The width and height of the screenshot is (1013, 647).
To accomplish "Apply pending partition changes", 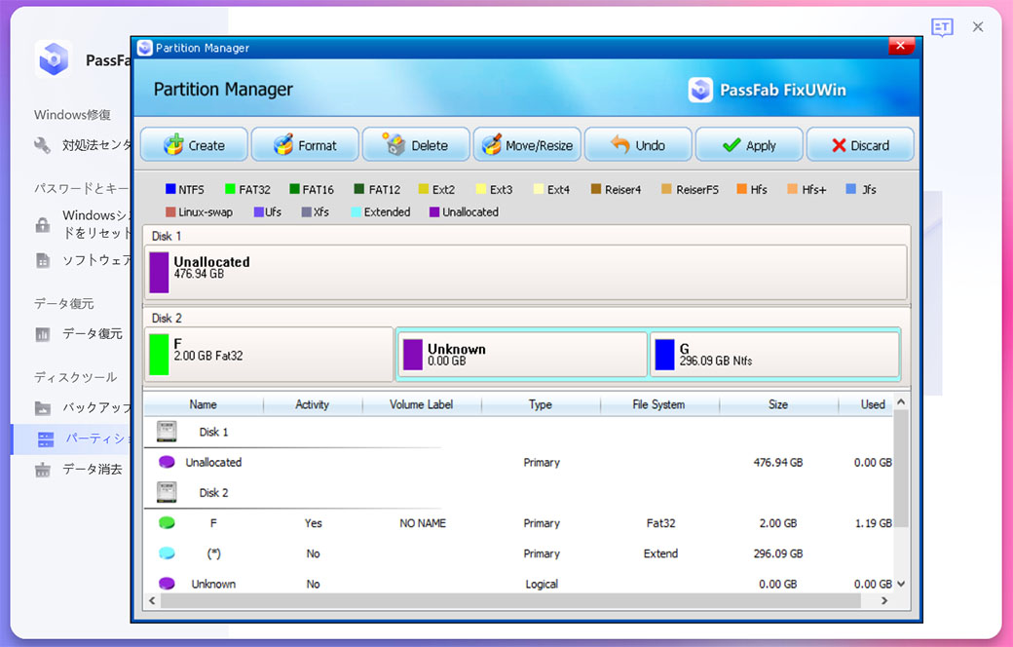I will [x=749, y=145].
